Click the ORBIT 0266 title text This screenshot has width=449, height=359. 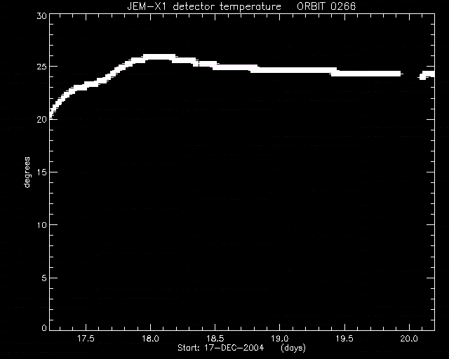pyautogui.click(x=326, y=6)
